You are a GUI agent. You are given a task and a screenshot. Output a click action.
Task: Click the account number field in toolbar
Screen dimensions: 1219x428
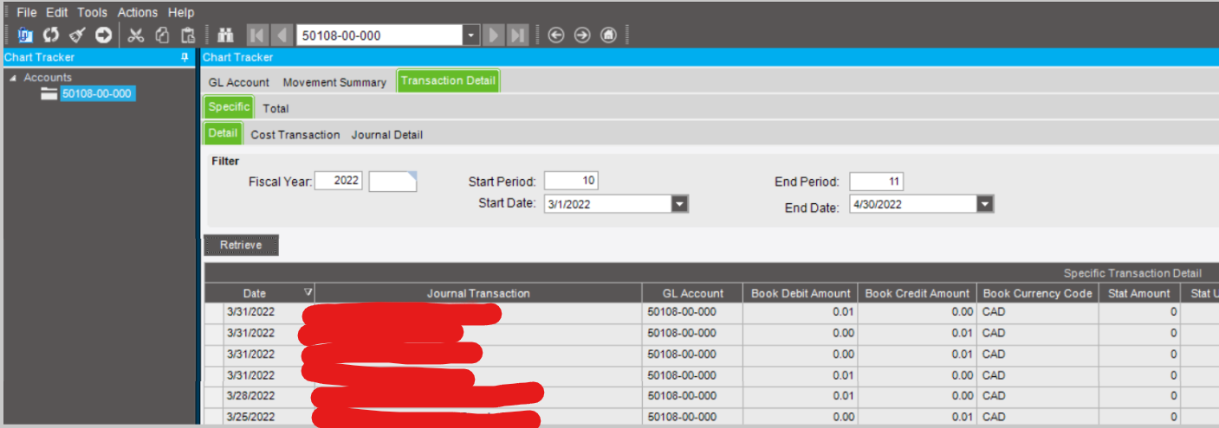pyautogui.click(x=380, y=35)
